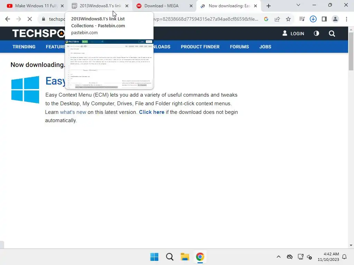Screen dimensions: 354x265
Task: Open Chrome three-dot menu
Action: pyautogui.click(x=346, y=19)
